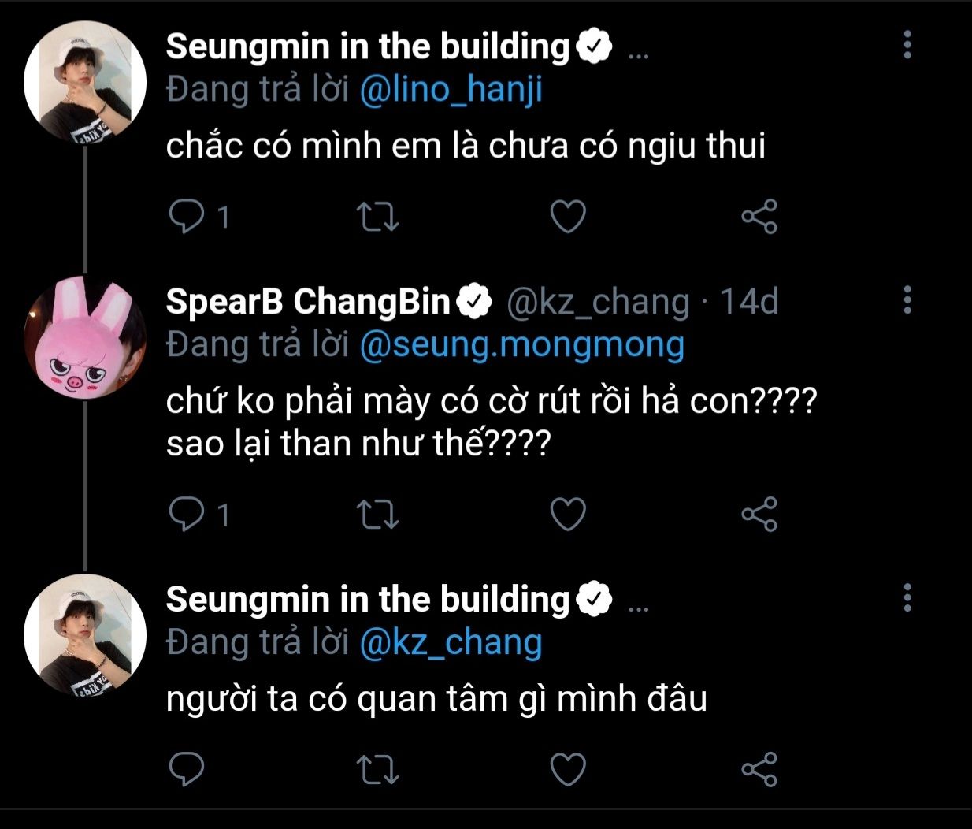972x829 pixels.
Task: Open more options on first Seungmin tweet
Action: coord(907,45)
